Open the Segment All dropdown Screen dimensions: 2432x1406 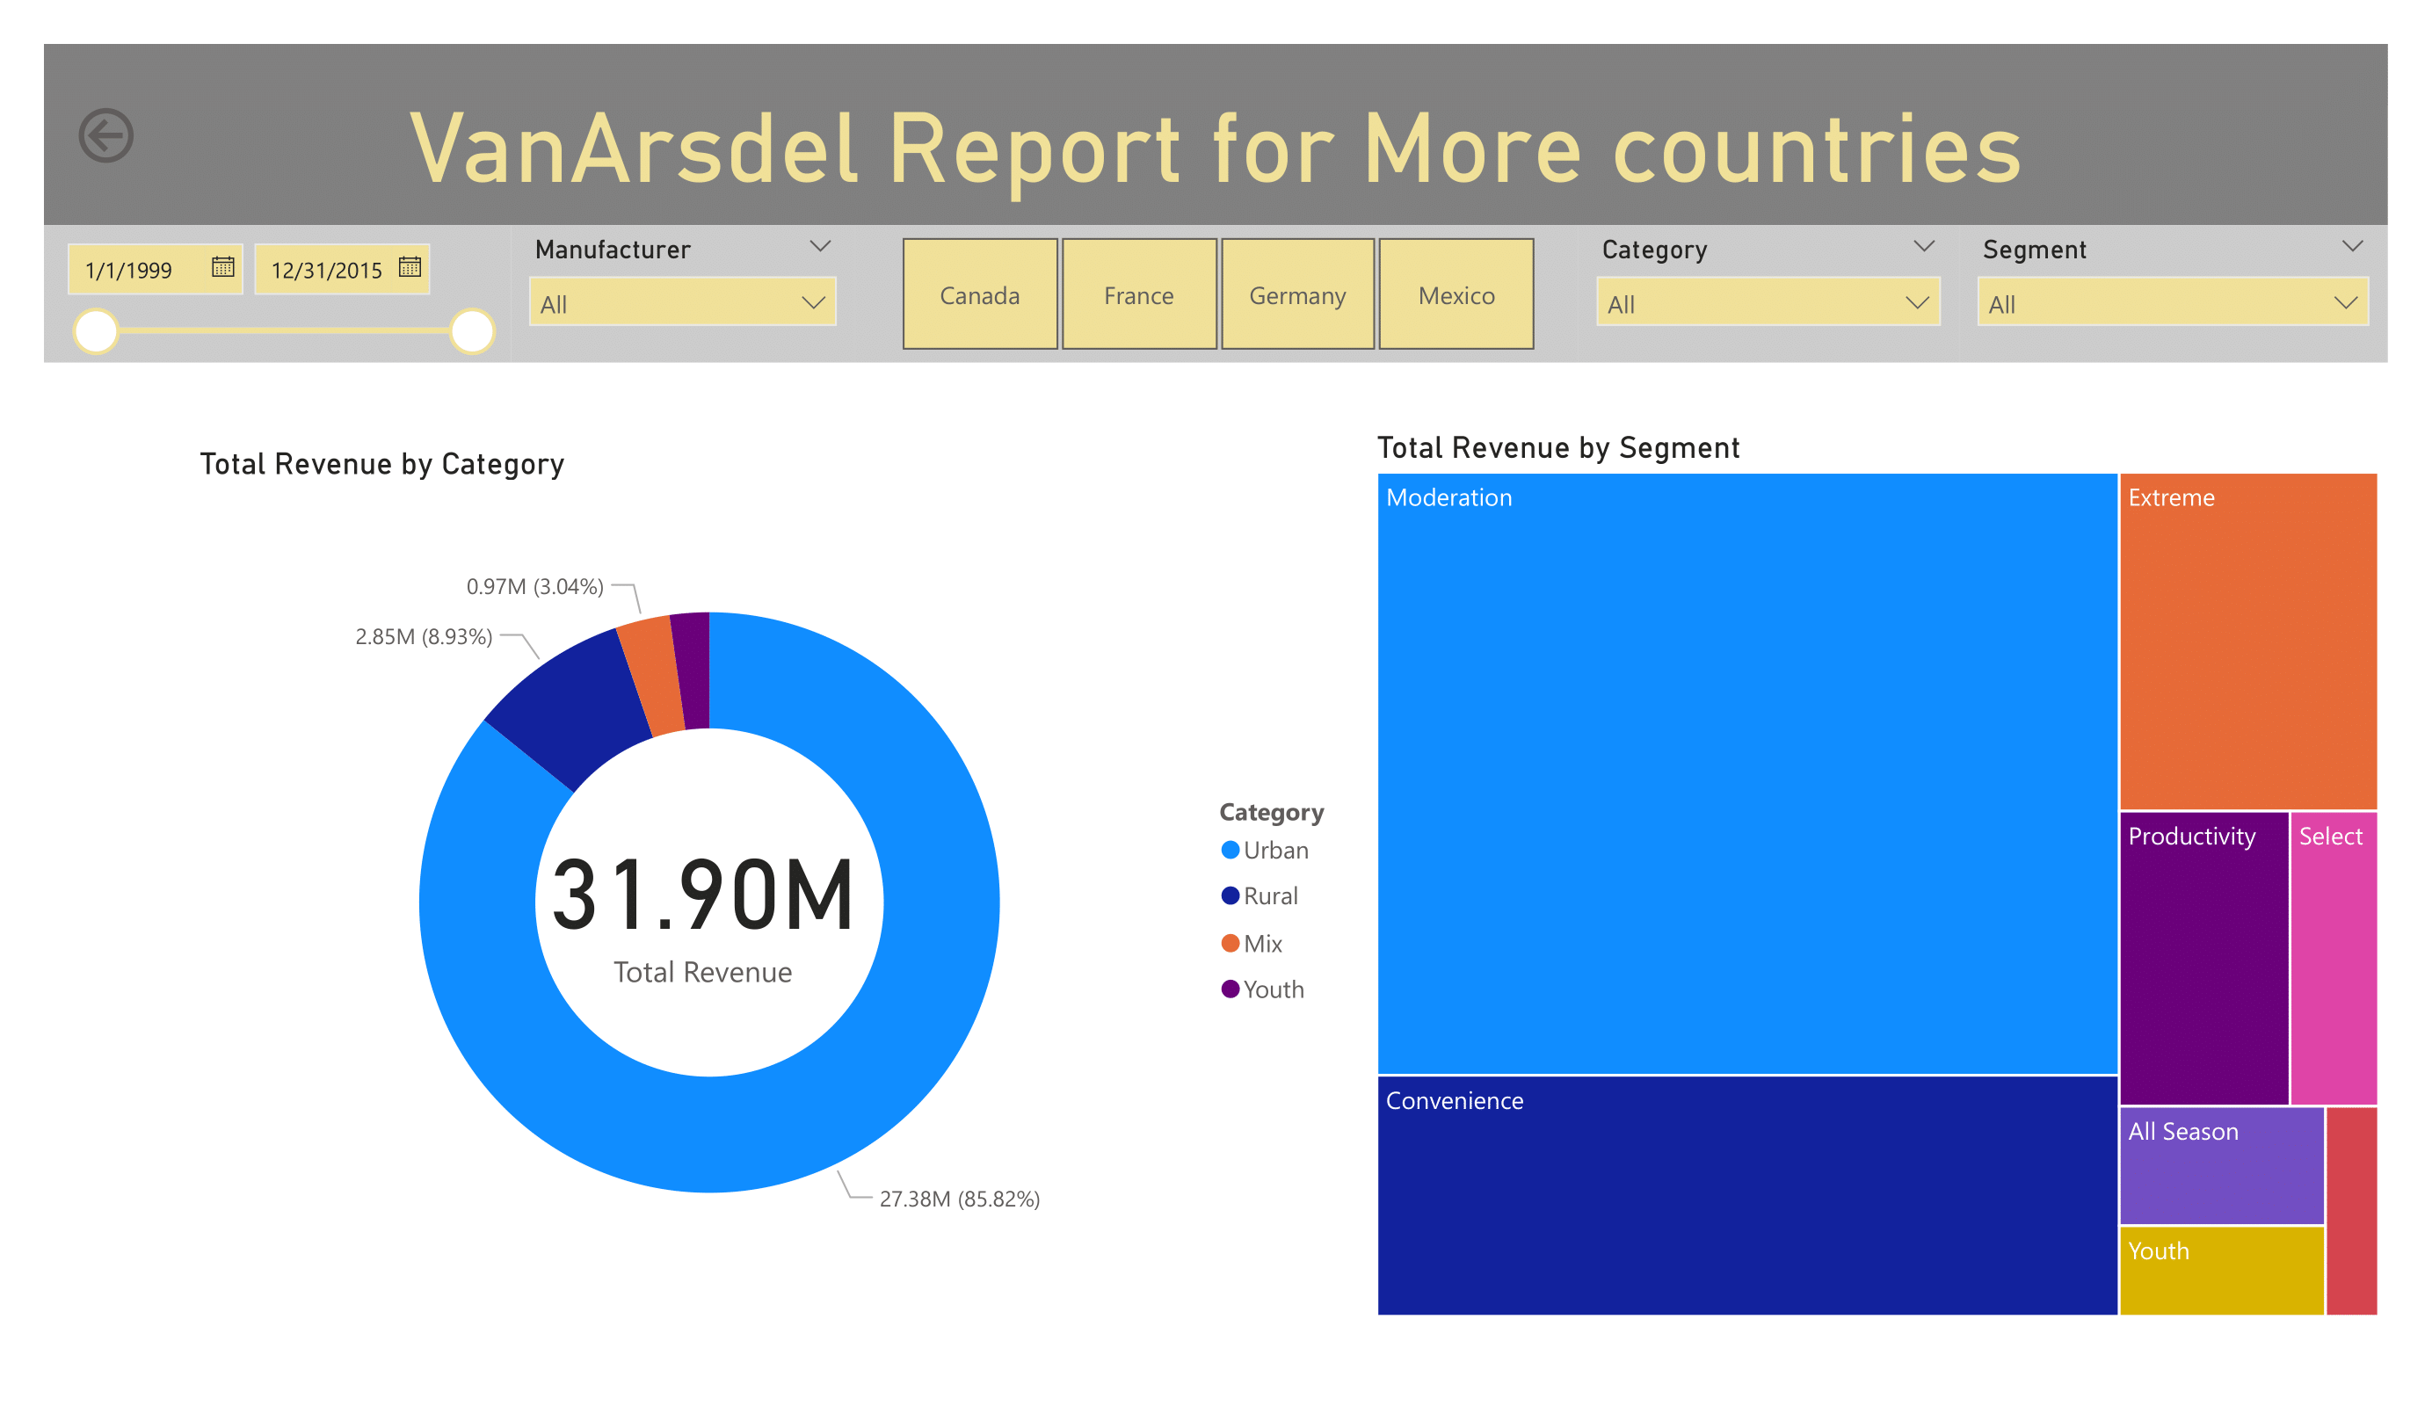[x=2172, y=304]
